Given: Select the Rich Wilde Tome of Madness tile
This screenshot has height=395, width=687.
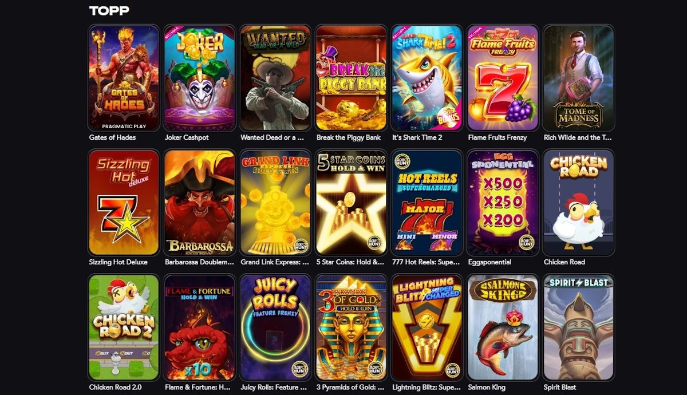Looking at the screenshot, I should click(x=578, y=78).
